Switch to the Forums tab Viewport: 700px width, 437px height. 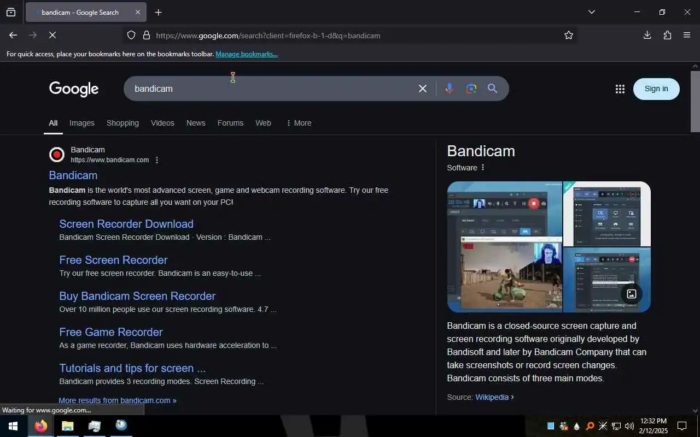tap(230, 123)
